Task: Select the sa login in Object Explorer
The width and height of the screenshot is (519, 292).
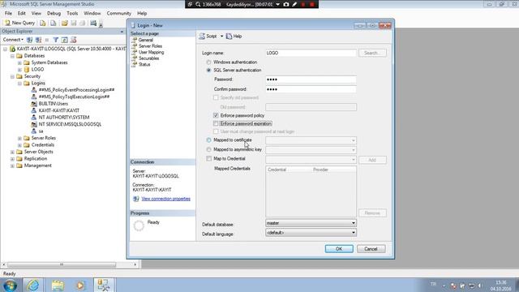Action: (41, 131)
